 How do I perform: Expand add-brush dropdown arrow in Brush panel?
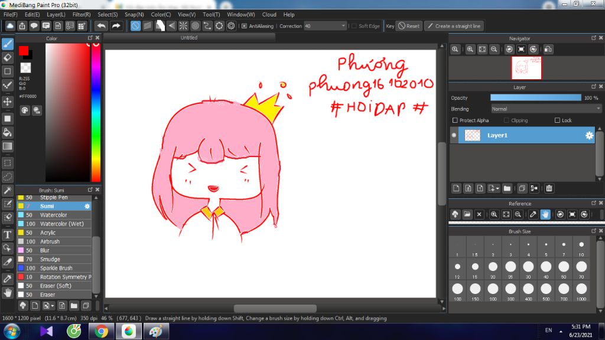point(53,306)
